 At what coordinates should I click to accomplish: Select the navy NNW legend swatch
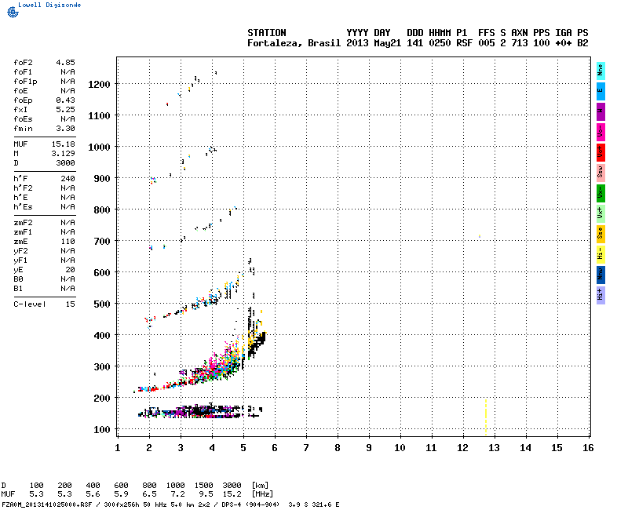click(601, 275)
